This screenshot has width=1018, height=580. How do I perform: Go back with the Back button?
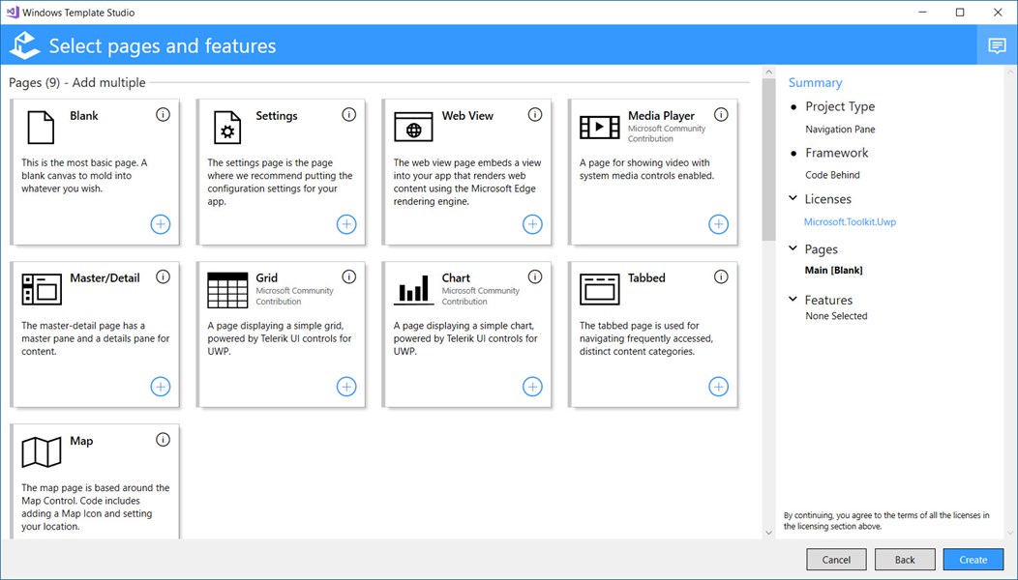[x=905, y=560]
